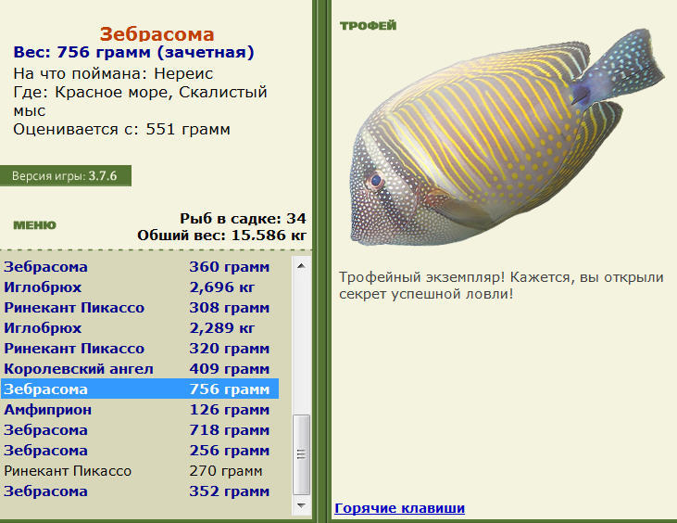Select Иглобрюх 2,289 кг row
677x523 pixels.
coord(140,328)
